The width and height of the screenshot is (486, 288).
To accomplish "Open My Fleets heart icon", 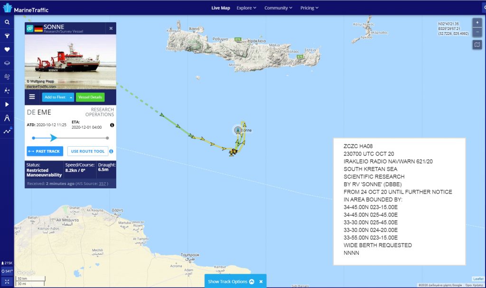I will tap(7, 49).
